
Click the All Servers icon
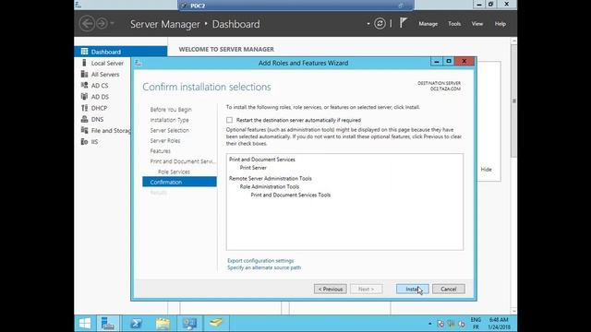coord(84,74)
